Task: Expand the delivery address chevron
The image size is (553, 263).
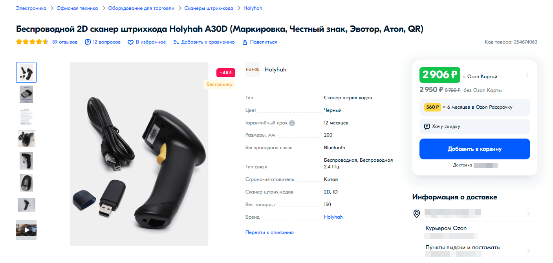Action: (529, 214)
